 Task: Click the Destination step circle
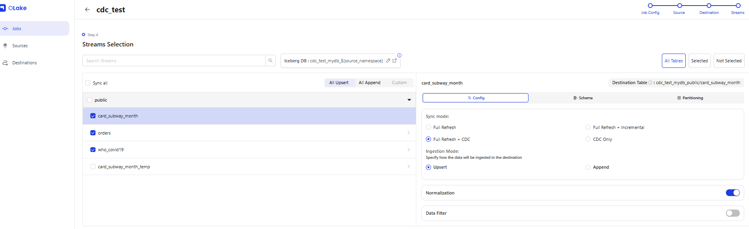[709, 6]
